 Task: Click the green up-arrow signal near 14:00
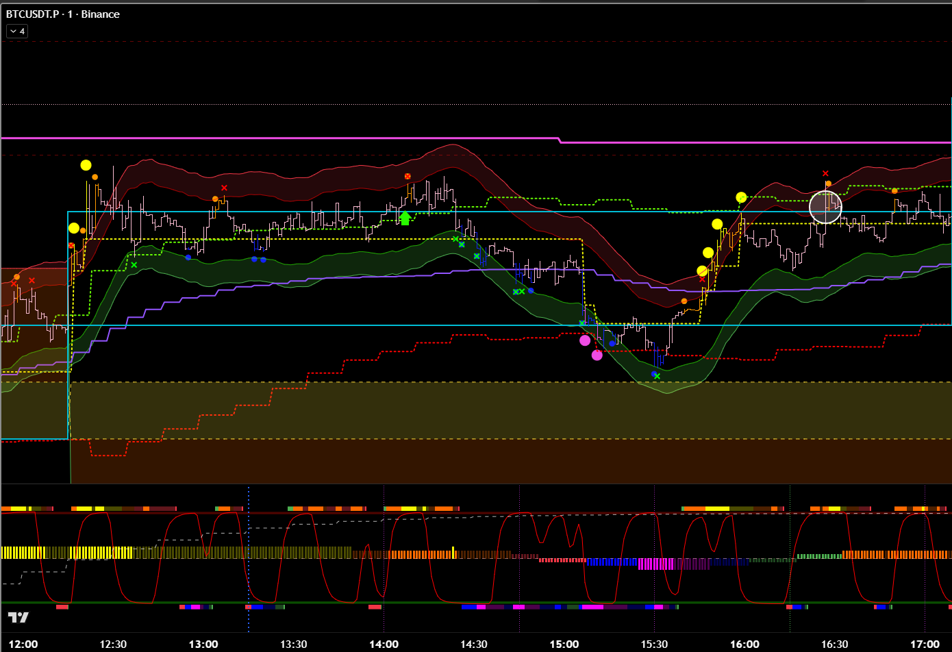coord(405,218)
